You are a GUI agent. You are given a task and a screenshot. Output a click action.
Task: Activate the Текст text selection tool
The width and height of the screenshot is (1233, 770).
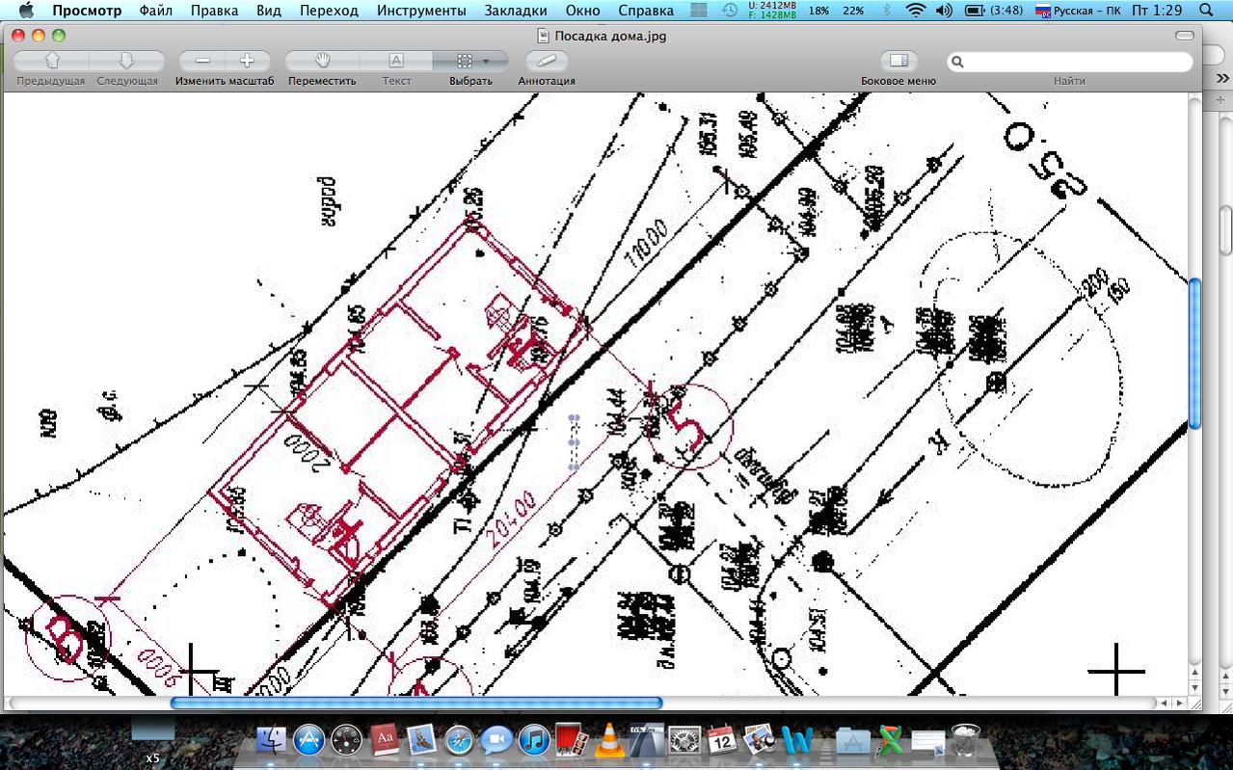pos(396,61)
